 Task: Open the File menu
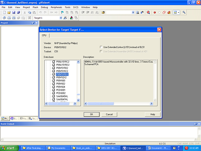[x=3, y=7]
